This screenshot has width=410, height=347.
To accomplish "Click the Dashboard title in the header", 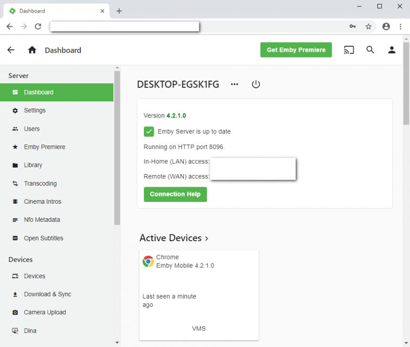I will 63,50.
